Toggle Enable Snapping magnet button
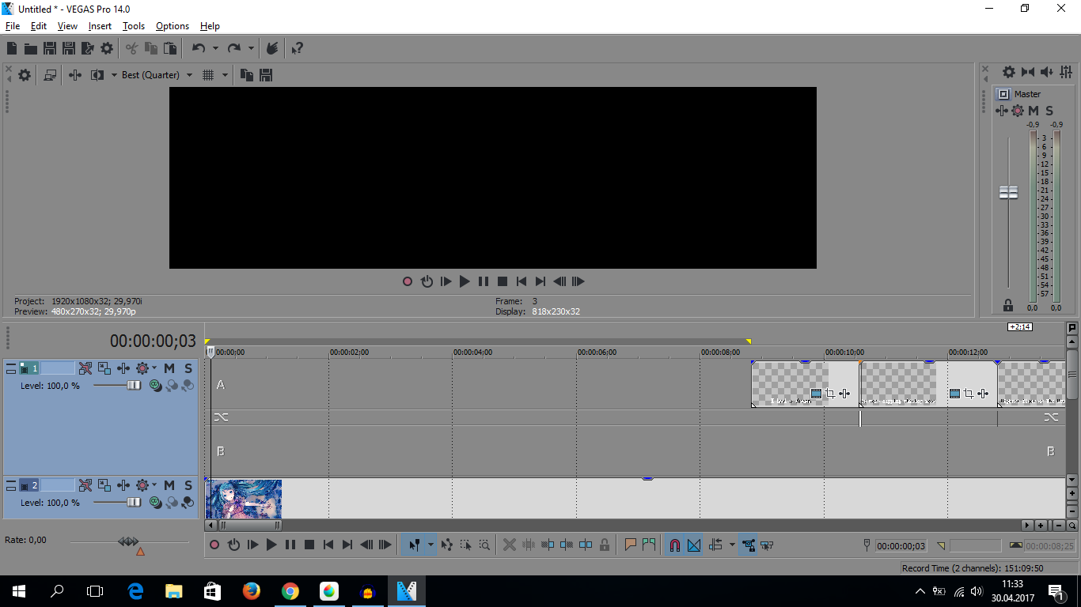 coord(674,545)
